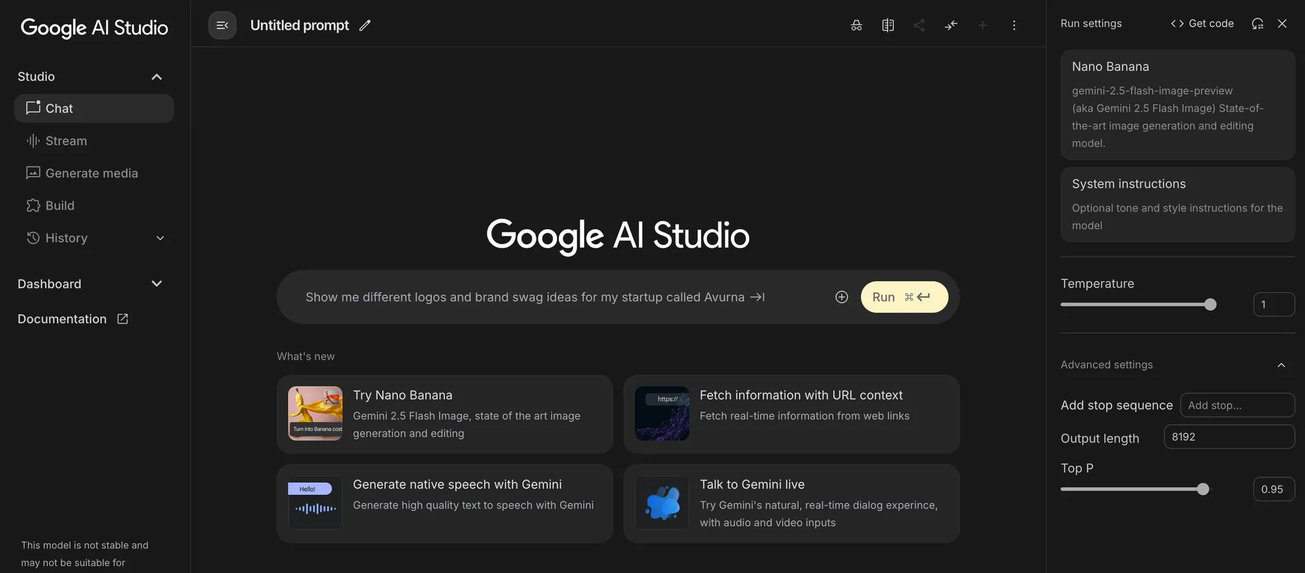
Task: Click Get code
Action: tap(1202, 24)
